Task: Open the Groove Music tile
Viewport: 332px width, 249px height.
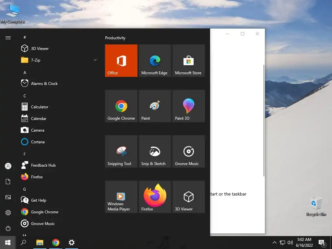Action: pos(189,151)
